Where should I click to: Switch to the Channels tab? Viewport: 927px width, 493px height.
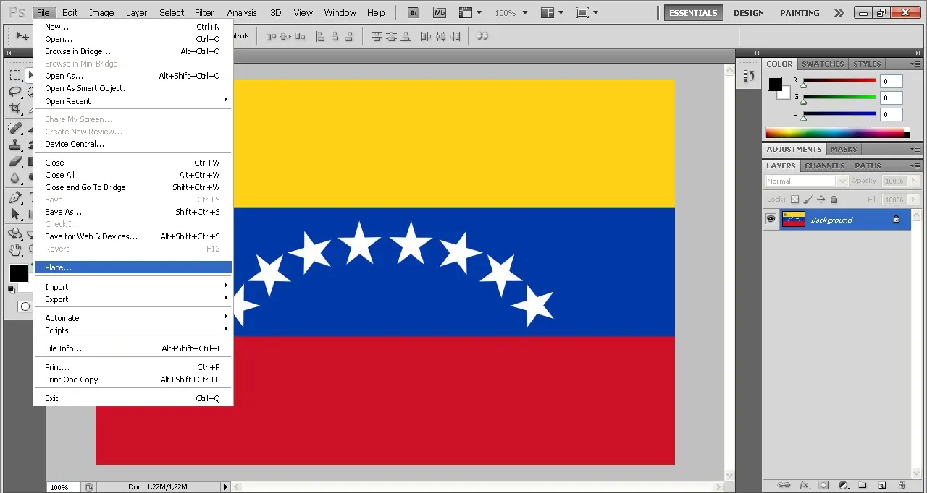[x=825, y=166]
